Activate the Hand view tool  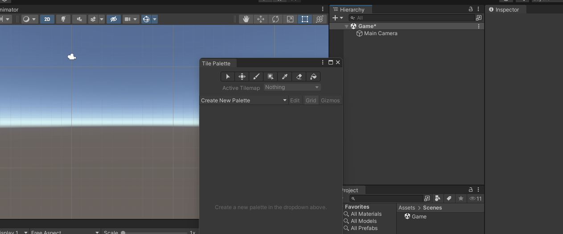tap(246, 19)
